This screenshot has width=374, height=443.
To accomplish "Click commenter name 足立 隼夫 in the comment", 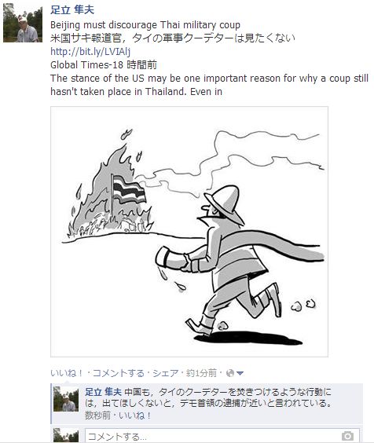I will pos(103,392).
